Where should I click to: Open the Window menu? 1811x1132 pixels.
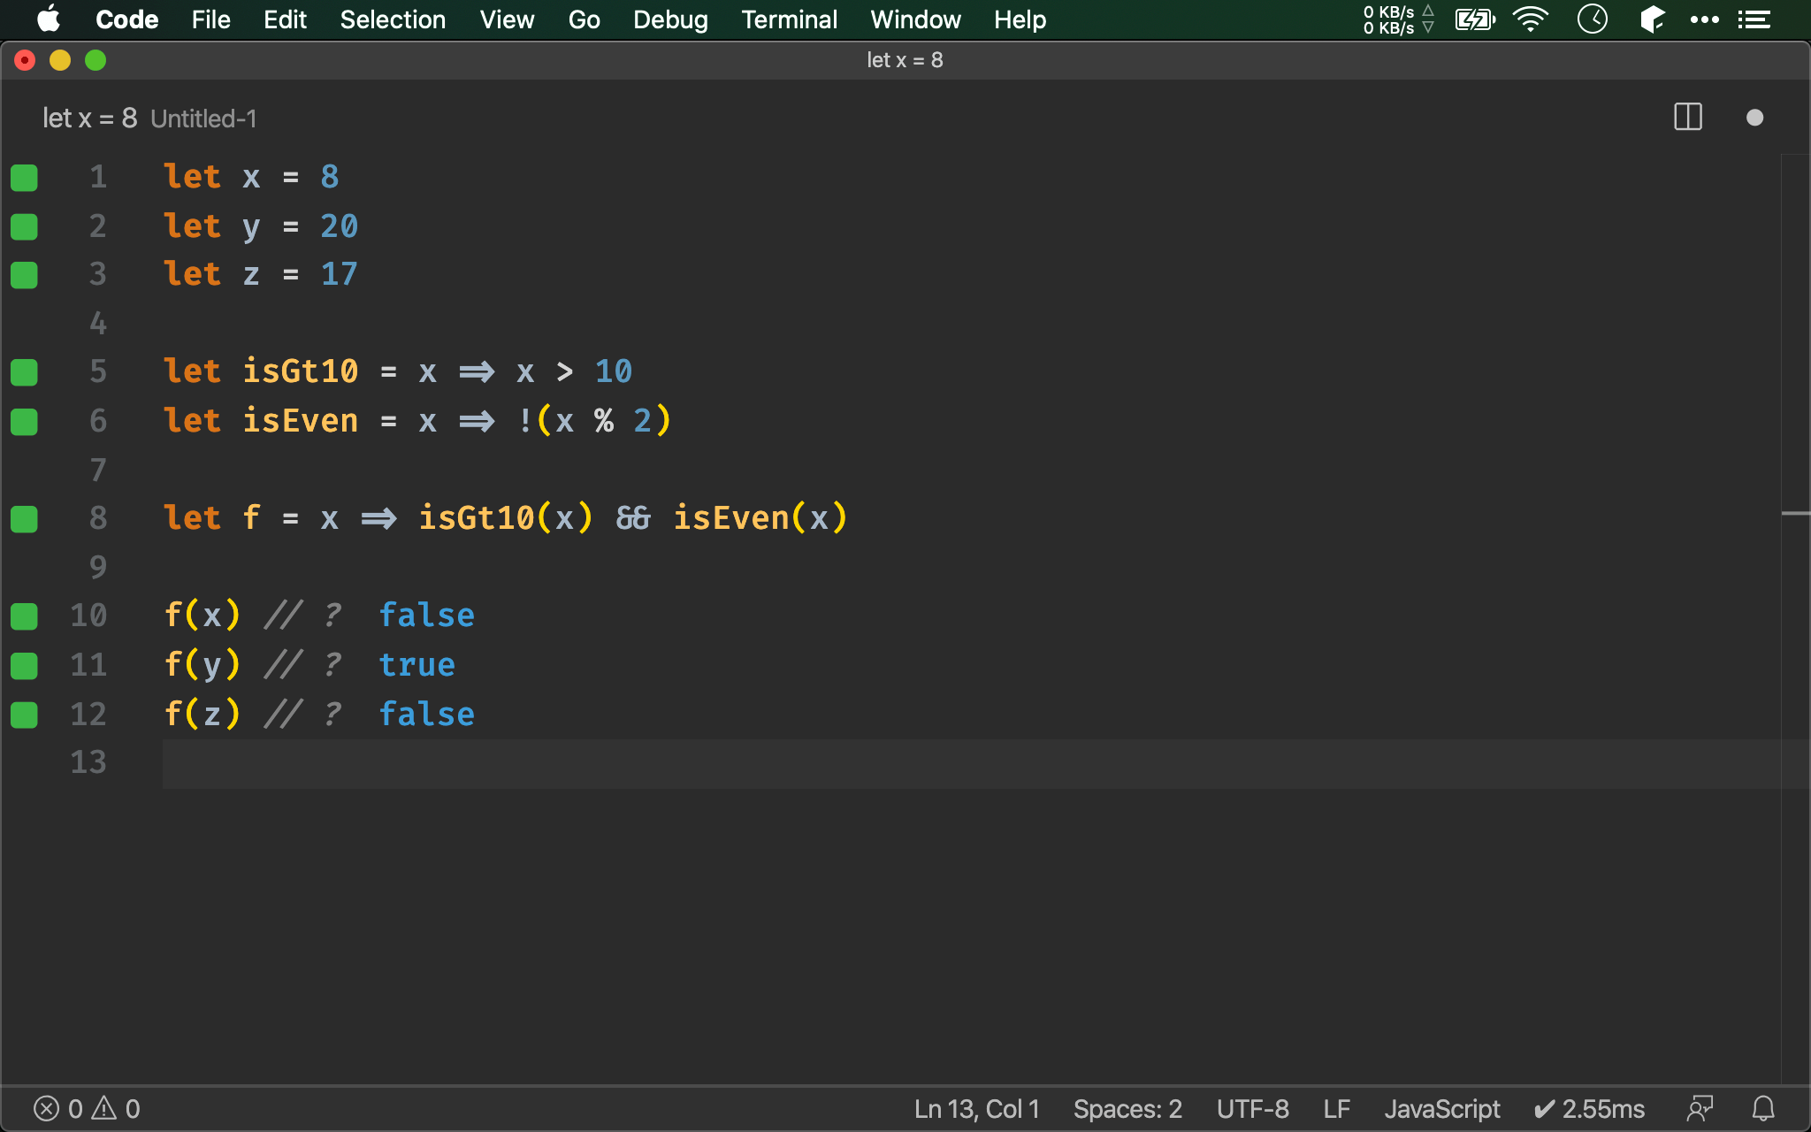(x=915, y=19)
